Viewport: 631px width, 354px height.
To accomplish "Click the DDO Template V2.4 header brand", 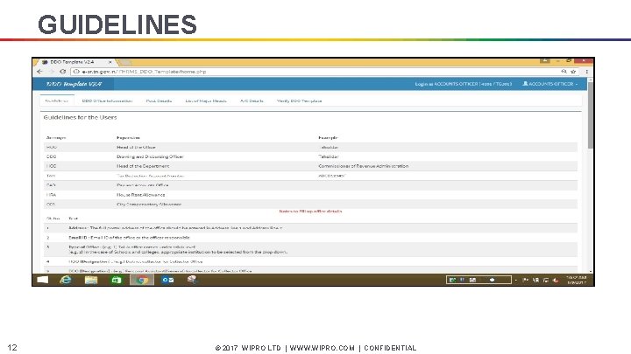I will click(74, 84).
